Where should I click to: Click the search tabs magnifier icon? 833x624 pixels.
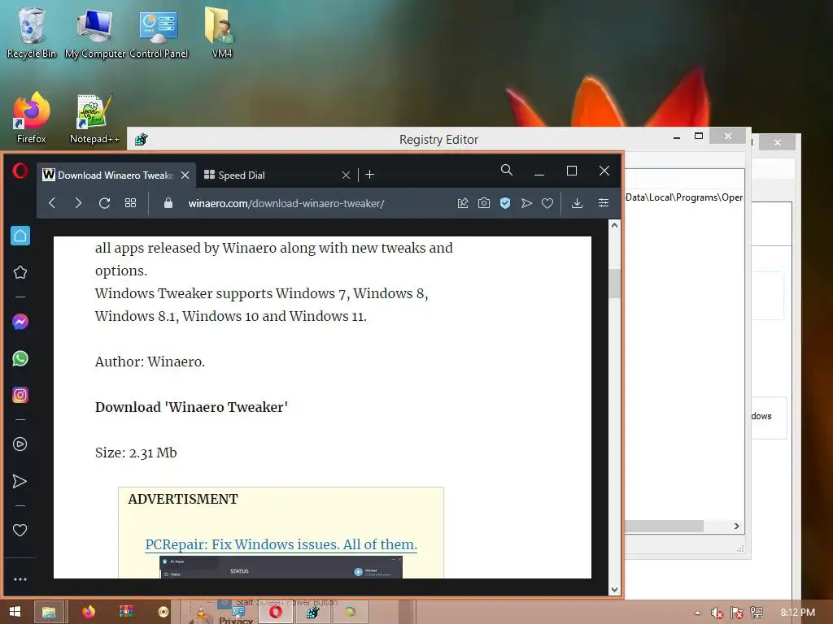(507, 171)
